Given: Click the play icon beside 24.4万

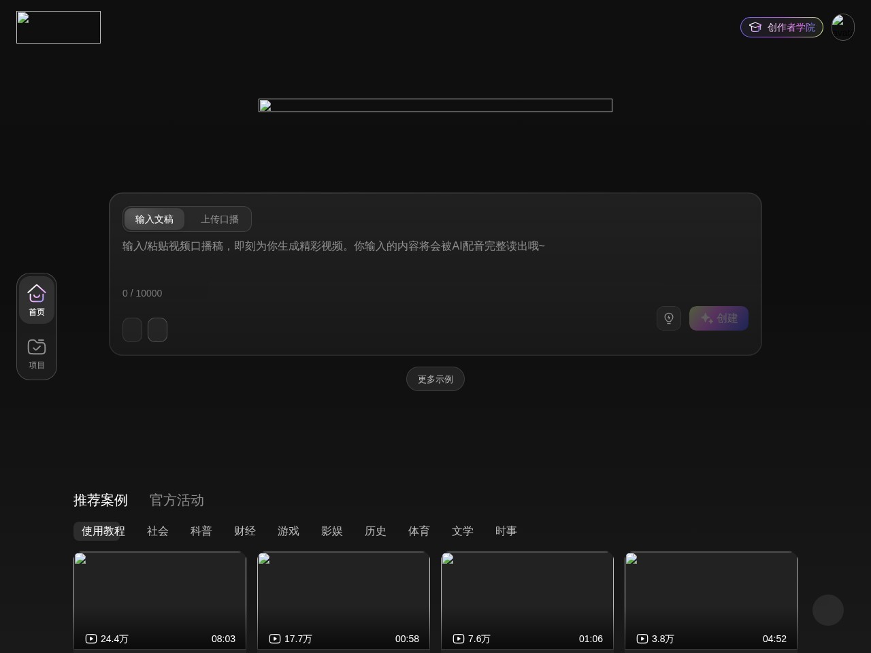Looking at the screenshot, I should (x=91, y=639).
